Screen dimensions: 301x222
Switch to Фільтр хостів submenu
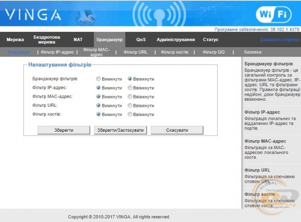[x=175, y=52]
